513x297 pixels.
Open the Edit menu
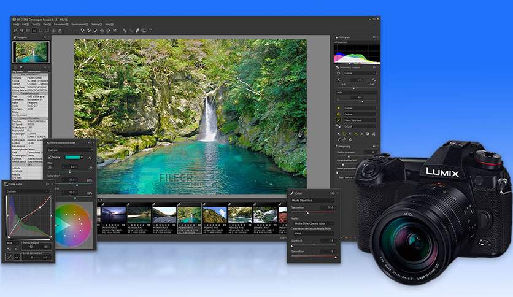point(26,24)
